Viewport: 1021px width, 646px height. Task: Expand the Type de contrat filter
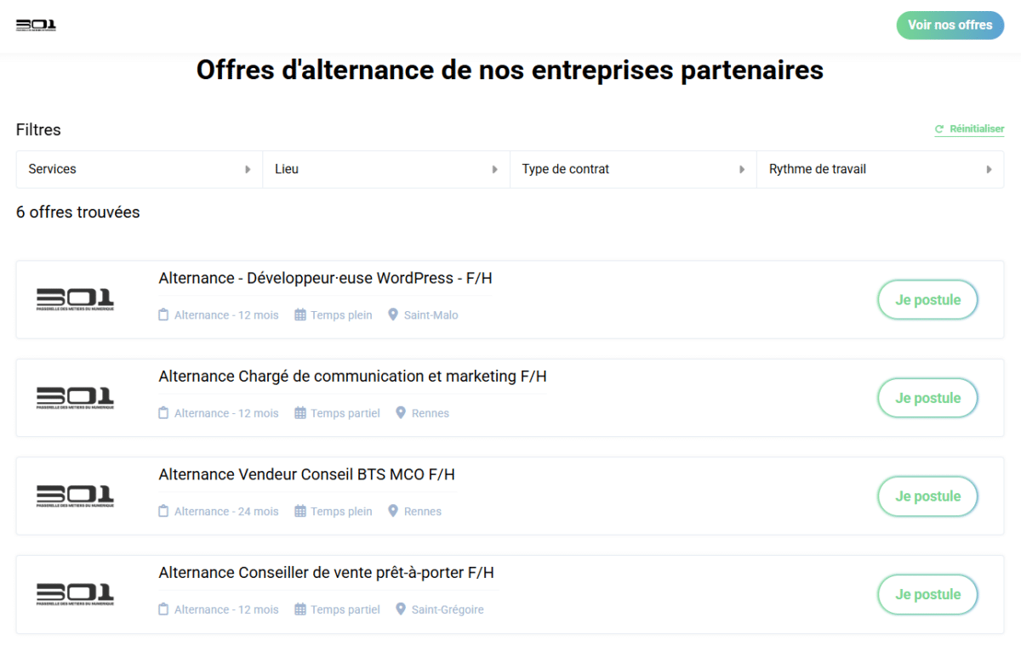(633, 169)
